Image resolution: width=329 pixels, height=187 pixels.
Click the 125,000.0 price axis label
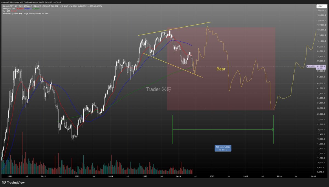pyautogui.click(x=321, y=30)
